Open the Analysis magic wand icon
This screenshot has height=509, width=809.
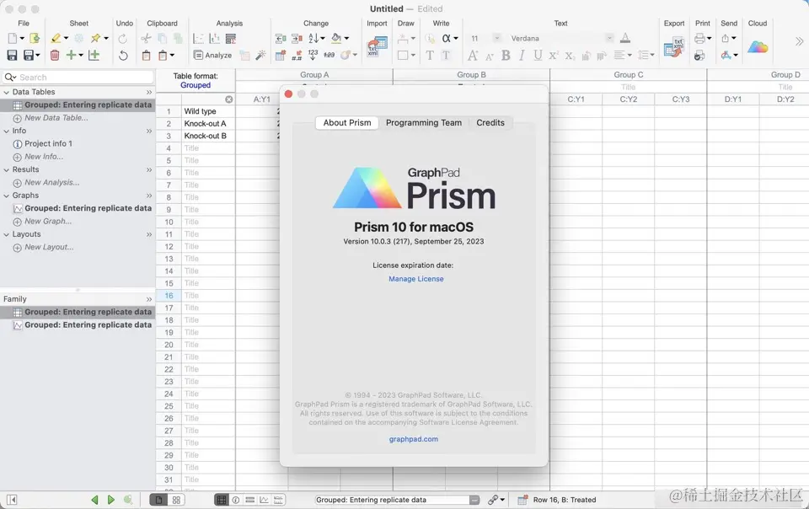click(x=260, y=55)
